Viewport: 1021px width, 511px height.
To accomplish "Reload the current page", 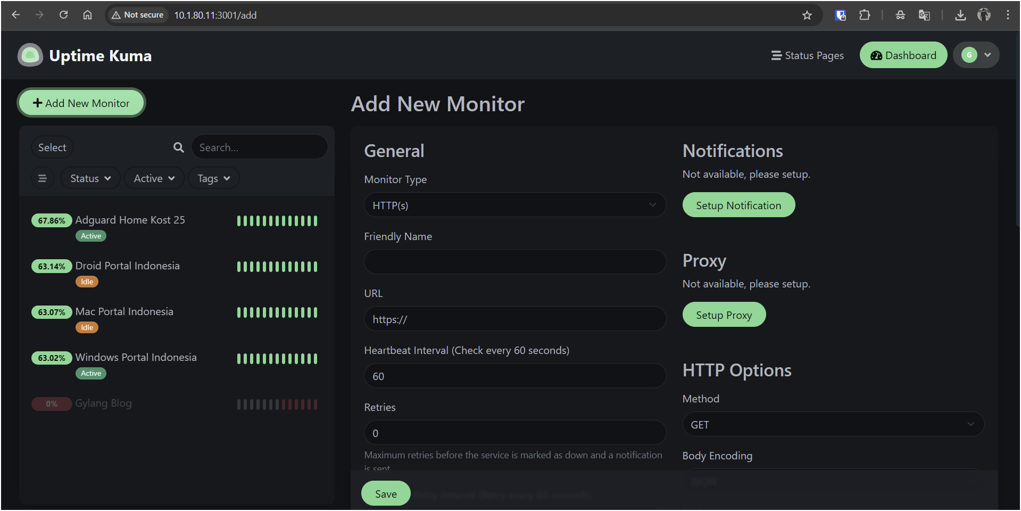I will tap(63, 15).
